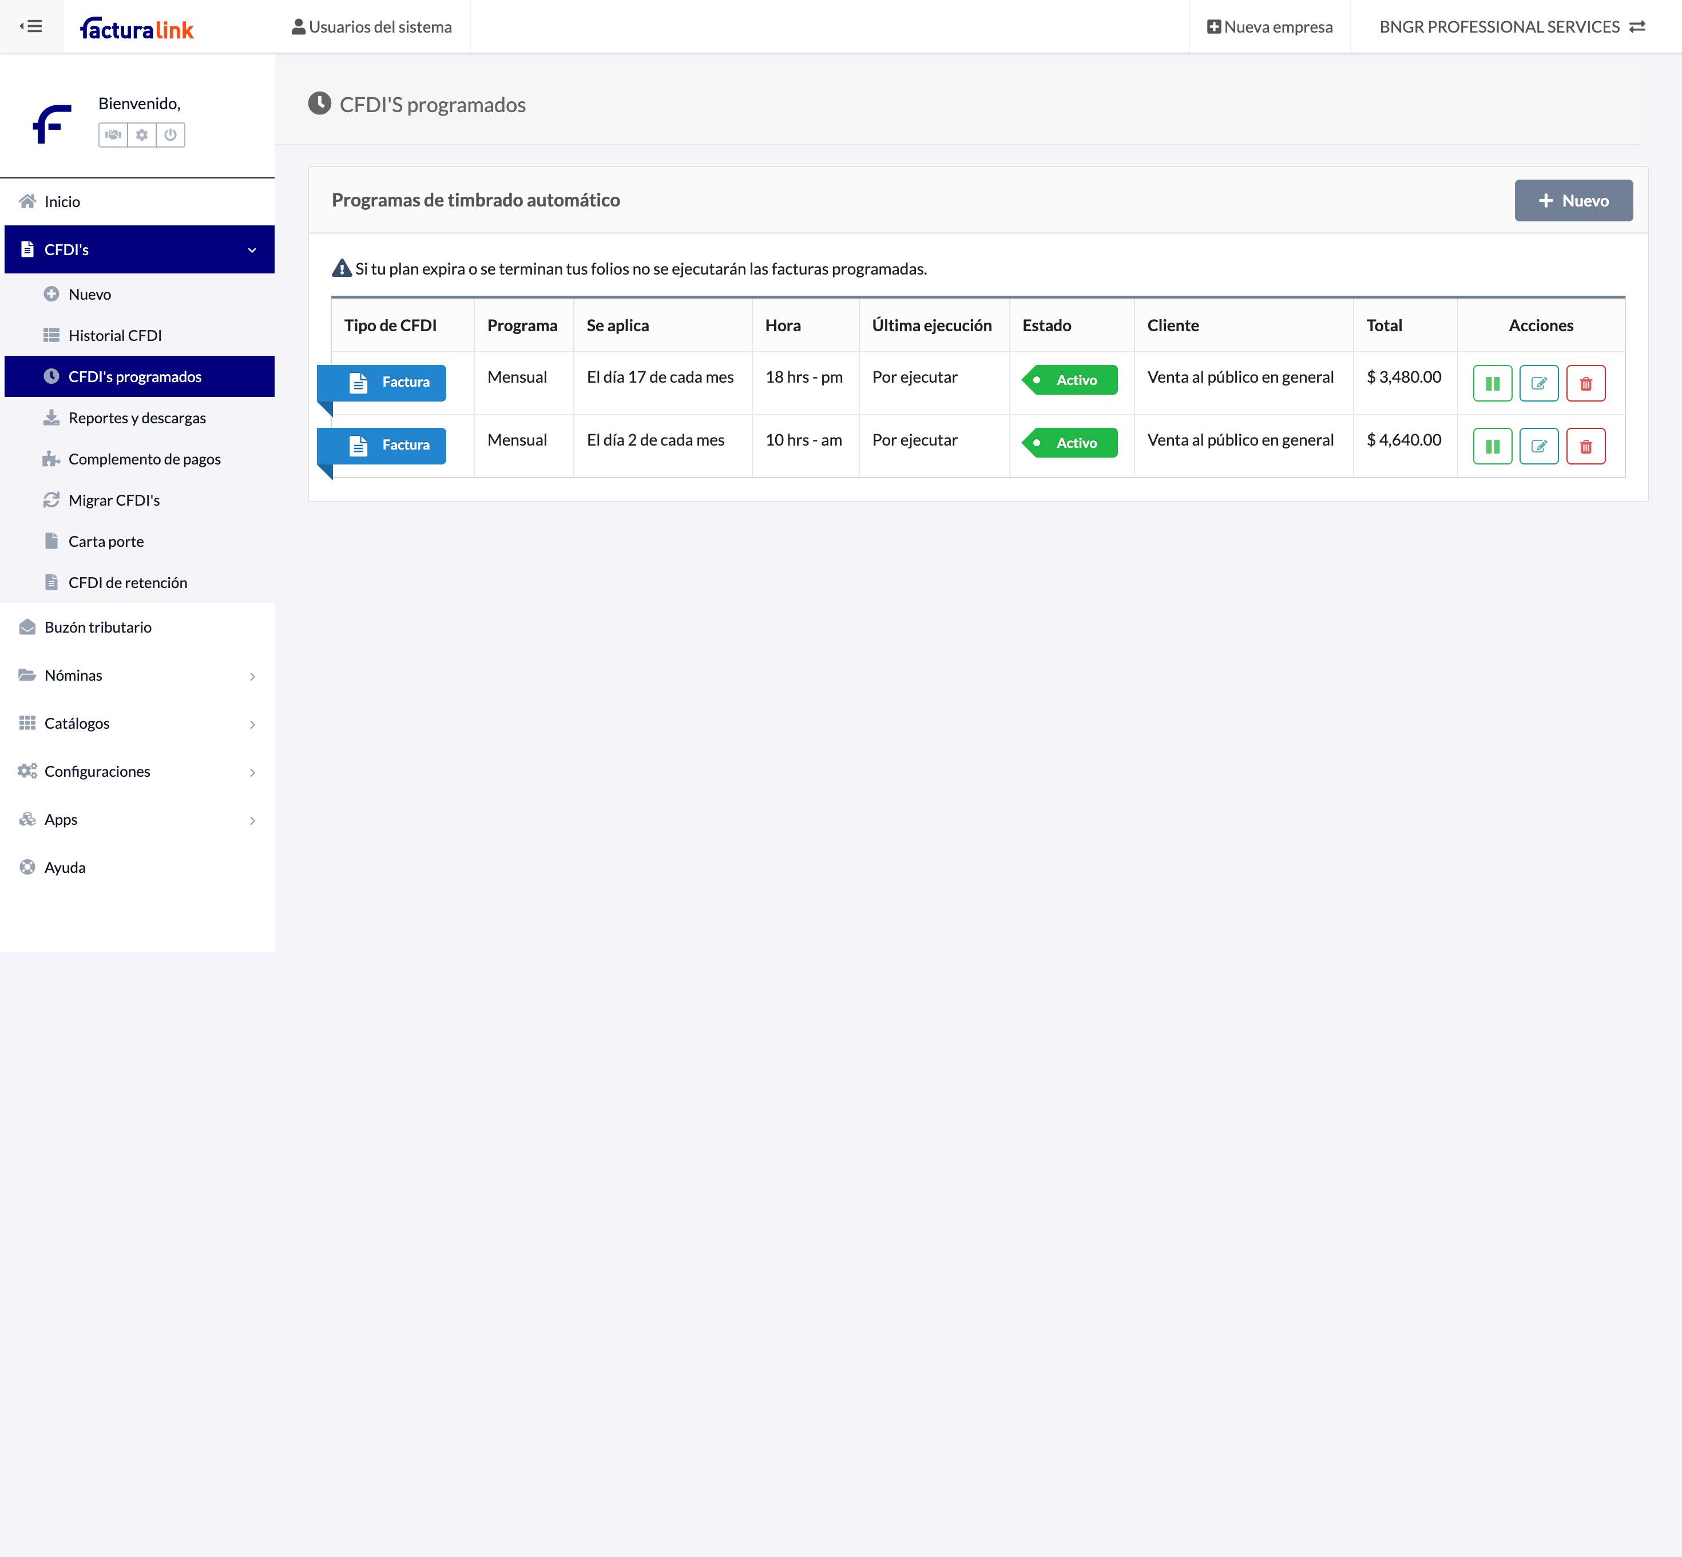Click the handshake icon under Bienvenido
Image resolution: width=1682 pixels, height=1557 pixels.
click(x=113, y=135)
